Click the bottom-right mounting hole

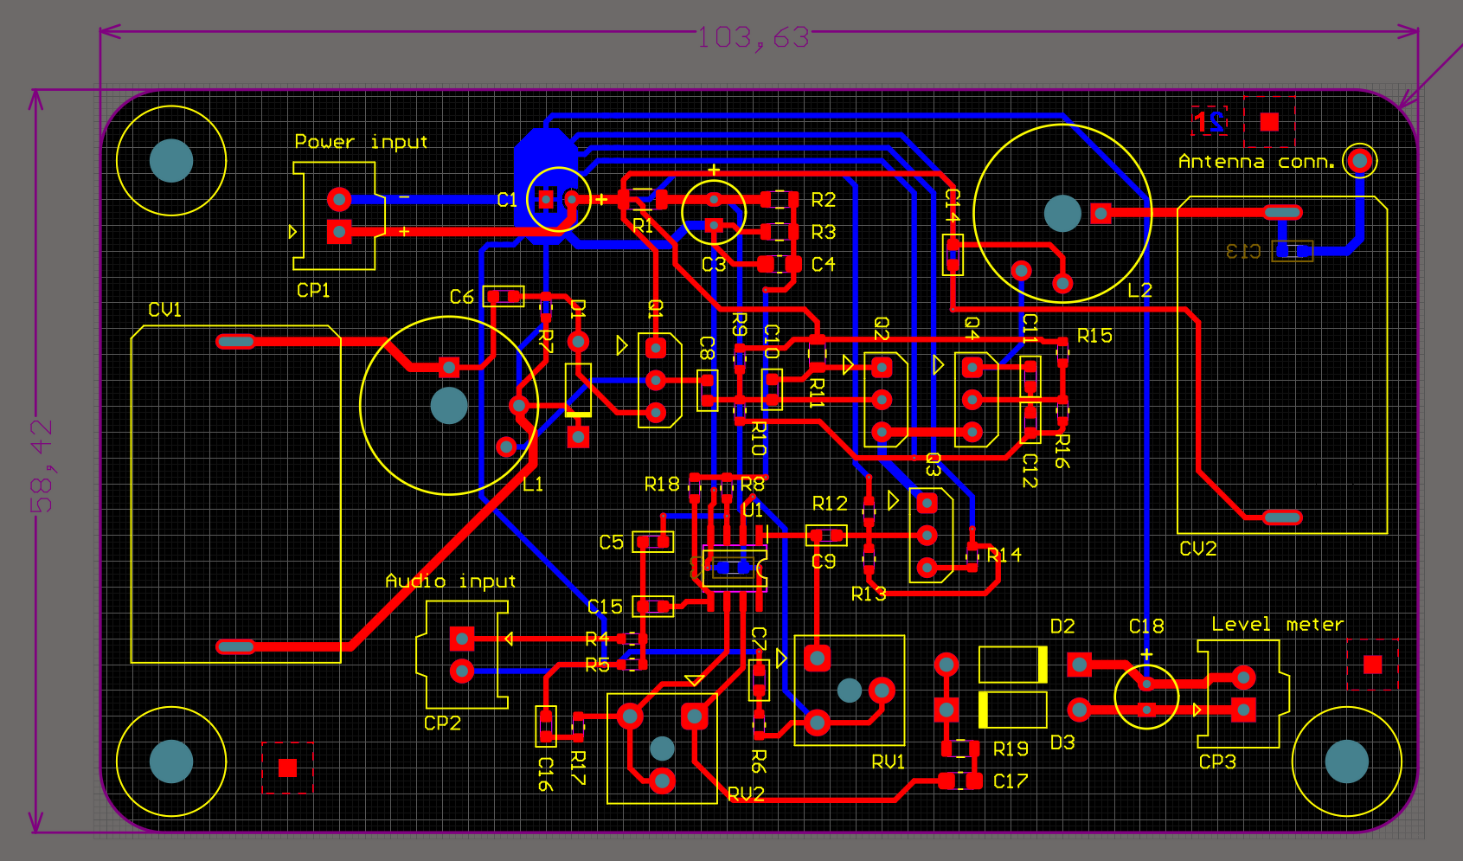tap(1347, 761)
